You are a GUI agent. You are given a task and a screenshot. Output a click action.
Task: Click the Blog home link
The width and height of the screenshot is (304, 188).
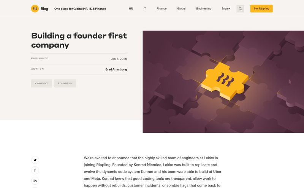[x=44, y=9]
